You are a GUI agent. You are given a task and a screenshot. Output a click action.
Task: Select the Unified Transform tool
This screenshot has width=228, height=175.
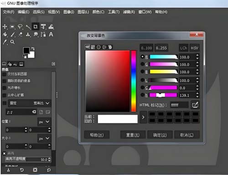point(43,27)
